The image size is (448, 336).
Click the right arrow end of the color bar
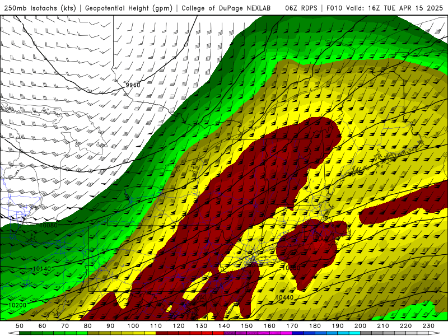[x=435, y=333]
